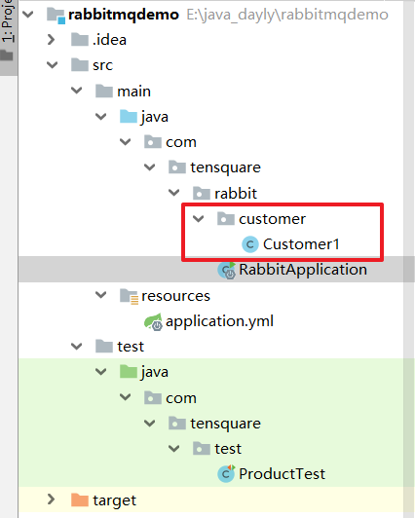Image resolution: width=415 pixels, height=518 pixels.
Task: Click the orange target folder icon
Action: pyautogui.click(x=80, y=499)
